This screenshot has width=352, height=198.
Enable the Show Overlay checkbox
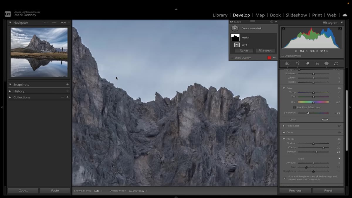tap(232, 58)
